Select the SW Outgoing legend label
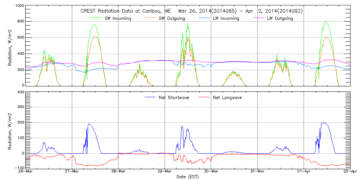This screenshot has width=361, height=180. (172, 18)
